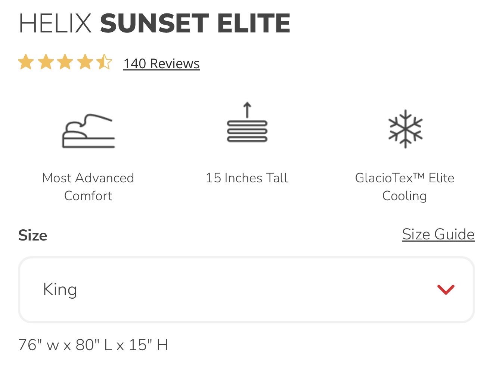
Task: Click the first rating star
Action: [26, 62]
